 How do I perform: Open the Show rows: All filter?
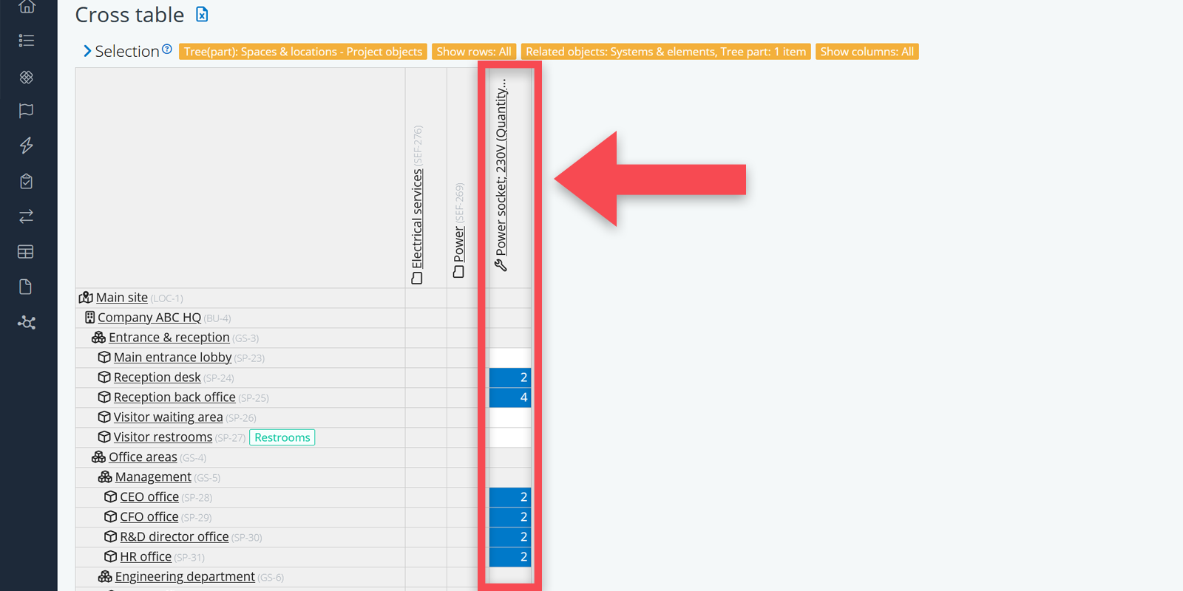pyautogui.click(x=473, y=52)
